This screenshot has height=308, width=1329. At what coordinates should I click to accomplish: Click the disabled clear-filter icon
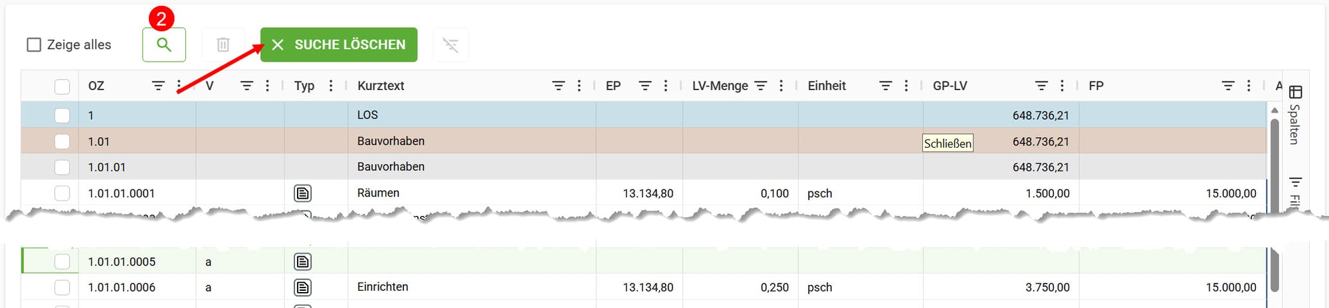[451, 45]
